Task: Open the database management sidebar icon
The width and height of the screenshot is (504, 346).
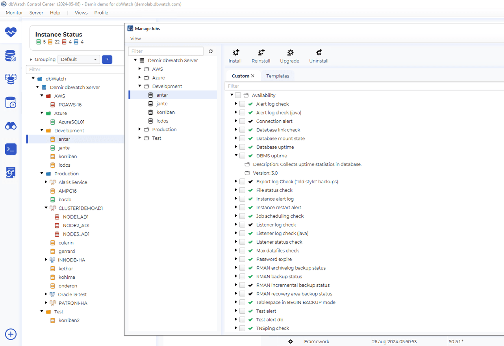Action: (x=11, y=56)
